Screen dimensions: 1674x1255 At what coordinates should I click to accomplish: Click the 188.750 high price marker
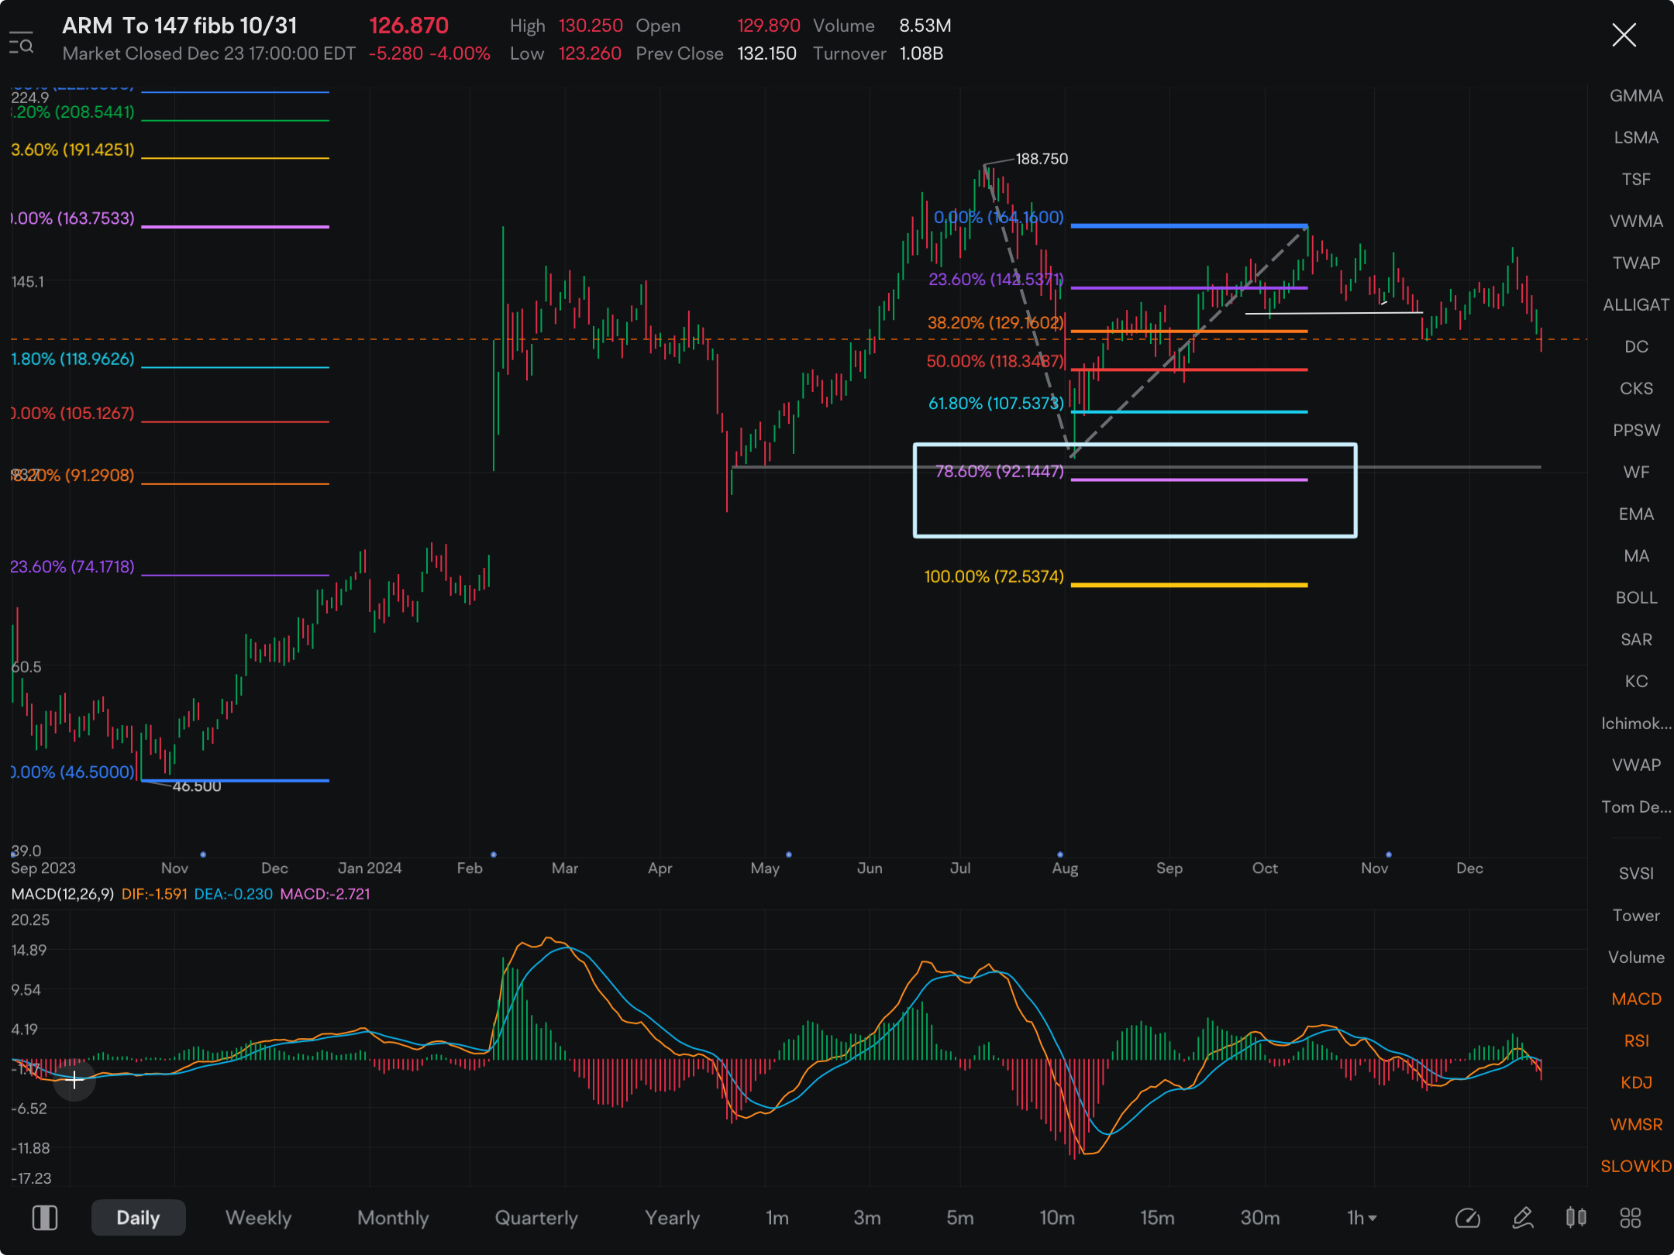coord(1042,159)
